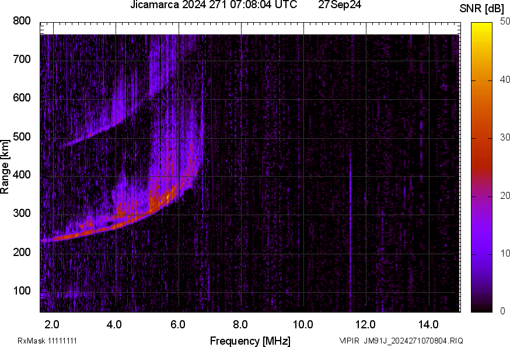Click the purple region of the colorbar
The image size is (510, 347).
482,245
